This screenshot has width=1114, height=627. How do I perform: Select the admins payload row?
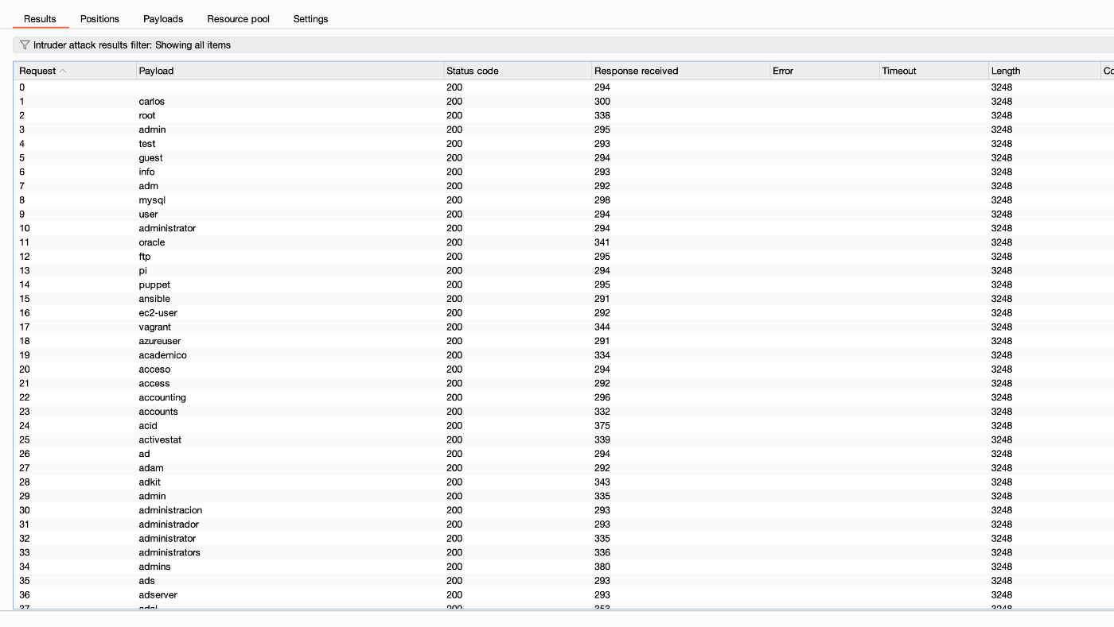pos(563,567)
